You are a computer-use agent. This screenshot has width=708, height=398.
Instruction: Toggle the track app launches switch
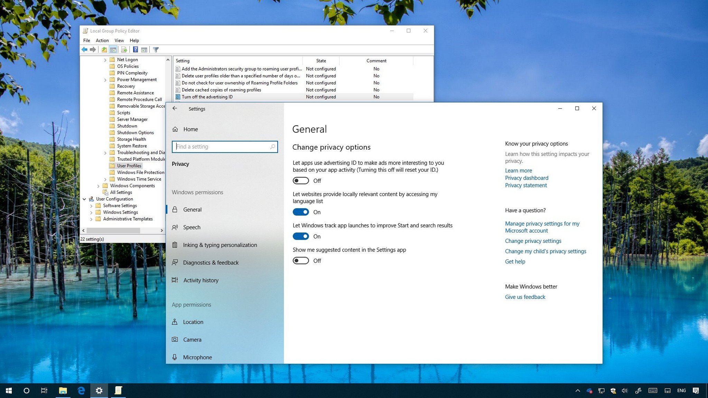coord(301,236)
